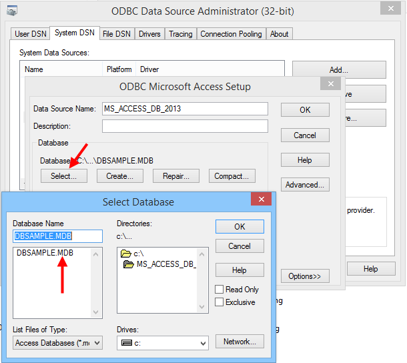Click the Database Name text field

[57, 236]
